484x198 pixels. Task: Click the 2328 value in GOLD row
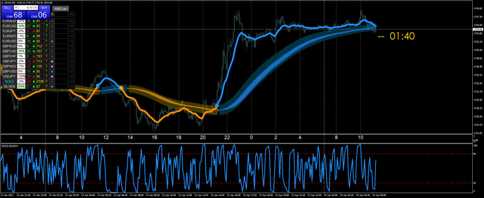(x=40, y=81)
